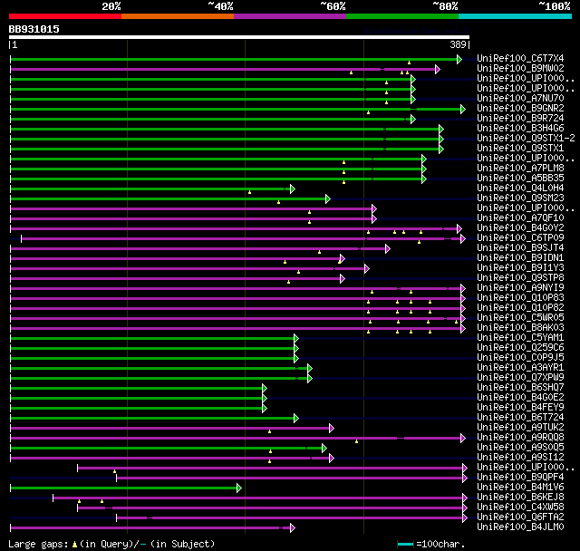Viewport: 580px width, 551px height.
Task: Open the UniRef100_B9R724 hit label
Action: [x=520, y=119]
